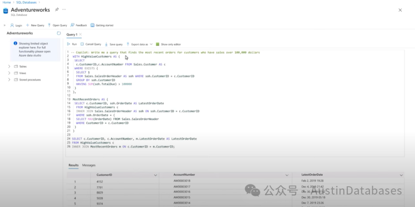This screenshot has height=207, width=415.
Task: Expand the Stored procedures node
Action: tap(9, 80)
